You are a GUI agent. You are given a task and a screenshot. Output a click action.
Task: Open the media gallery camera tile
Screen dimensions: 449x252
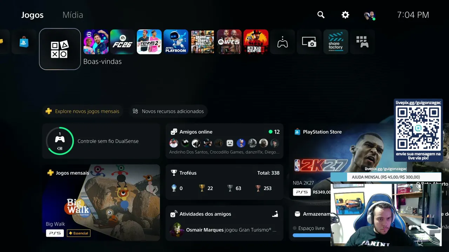pyautogui.click(x=309, y=42)
